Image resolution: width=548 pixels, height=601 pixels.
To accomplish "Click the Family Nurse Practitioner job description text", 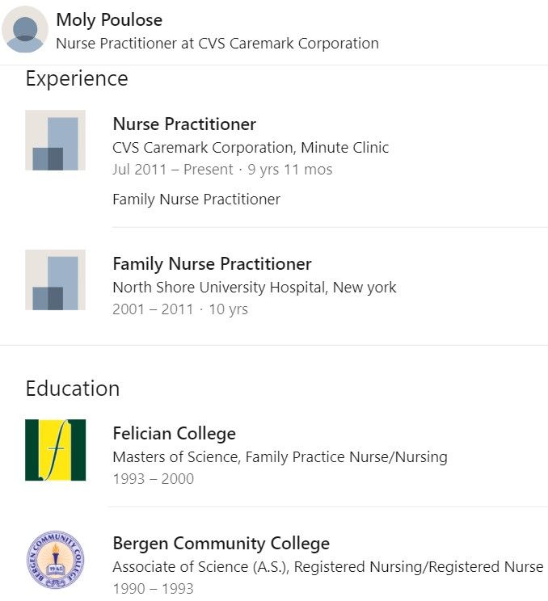I will coord(196,200).
